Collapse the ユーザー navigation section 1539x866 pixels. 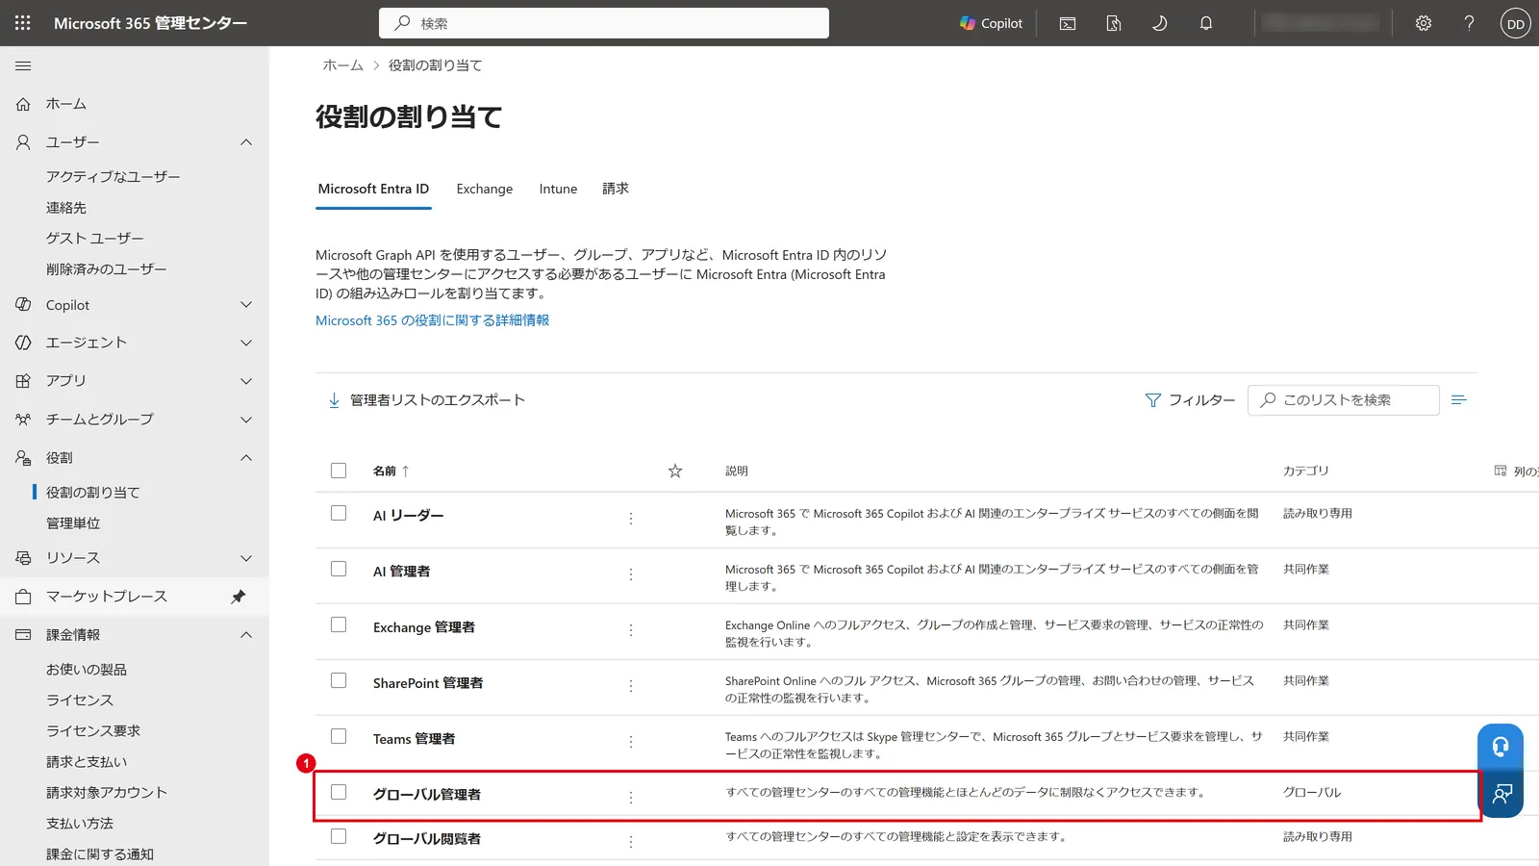(x=246, y=142)
